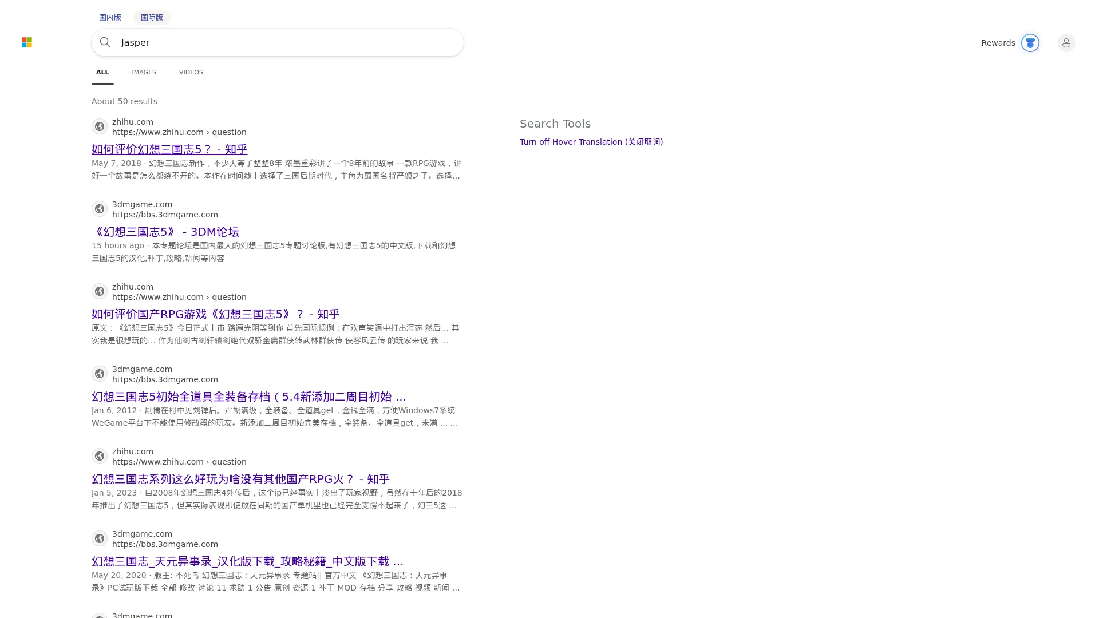Viewport: 1099px width, 618px height.
Task: Click the search magnifier icon
Action: (105, 42)
